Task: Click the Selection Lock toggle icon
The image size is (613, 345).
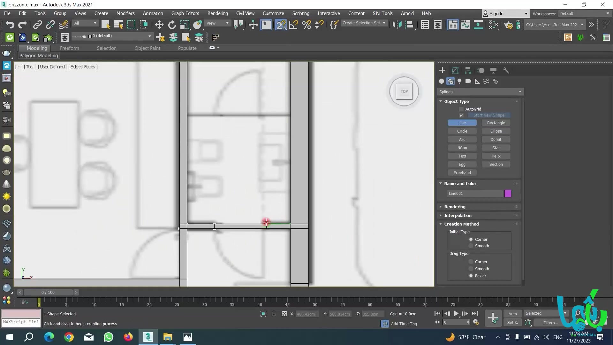Action: [274, 314]
